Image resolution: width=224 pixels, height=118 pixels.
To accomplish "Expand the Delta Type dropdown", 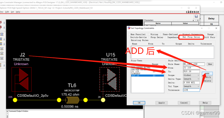I will [x=191, y=79].
